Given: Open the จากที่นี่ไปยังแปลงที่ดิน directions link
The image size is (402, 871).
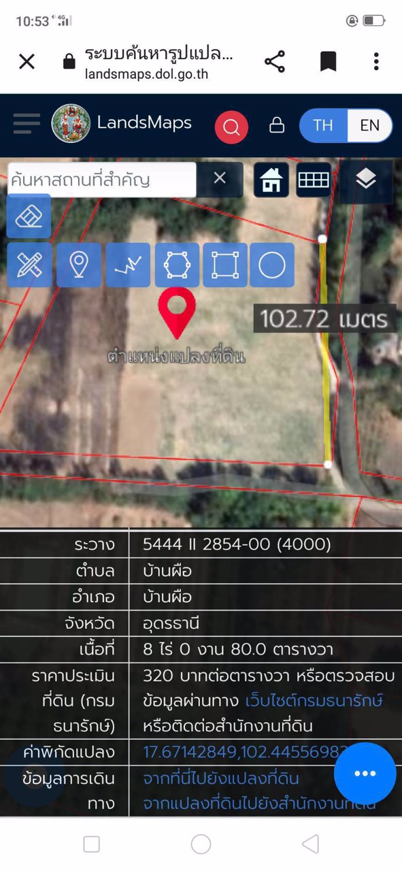Looking at the screenshot, I should point(221,778).
